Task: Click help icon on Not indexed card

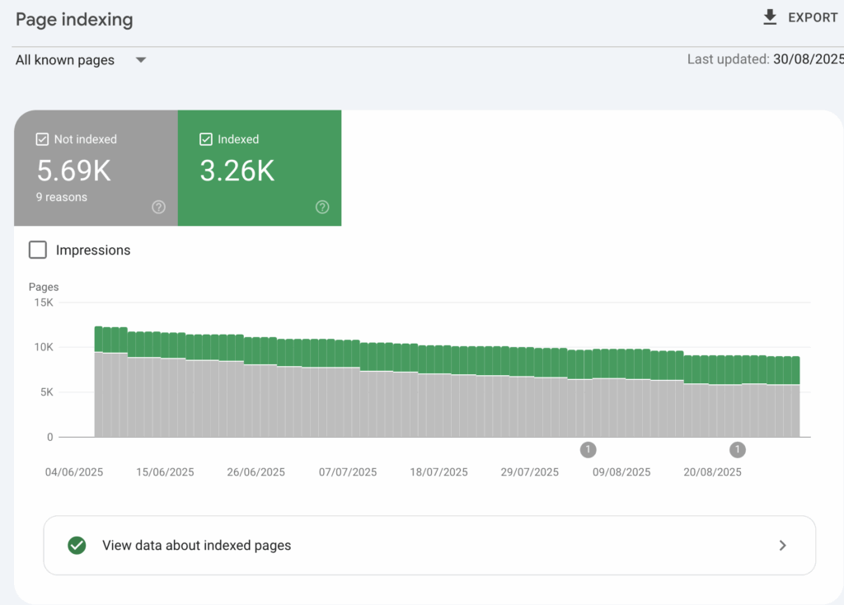Action: coord(159,207)
